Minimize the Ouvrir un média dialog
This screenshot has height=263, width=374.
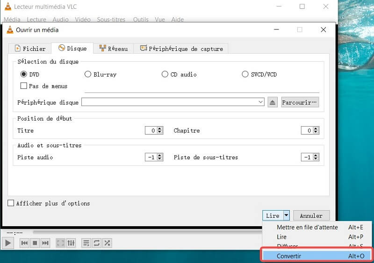click(276, 29)
